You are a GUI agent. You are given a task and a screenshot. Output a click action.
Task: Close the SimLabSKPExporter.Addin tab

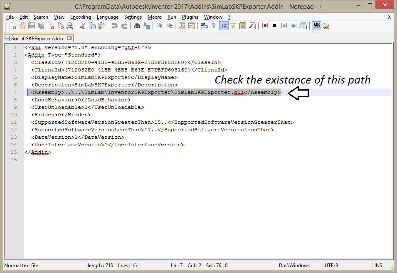coord(69,38)
